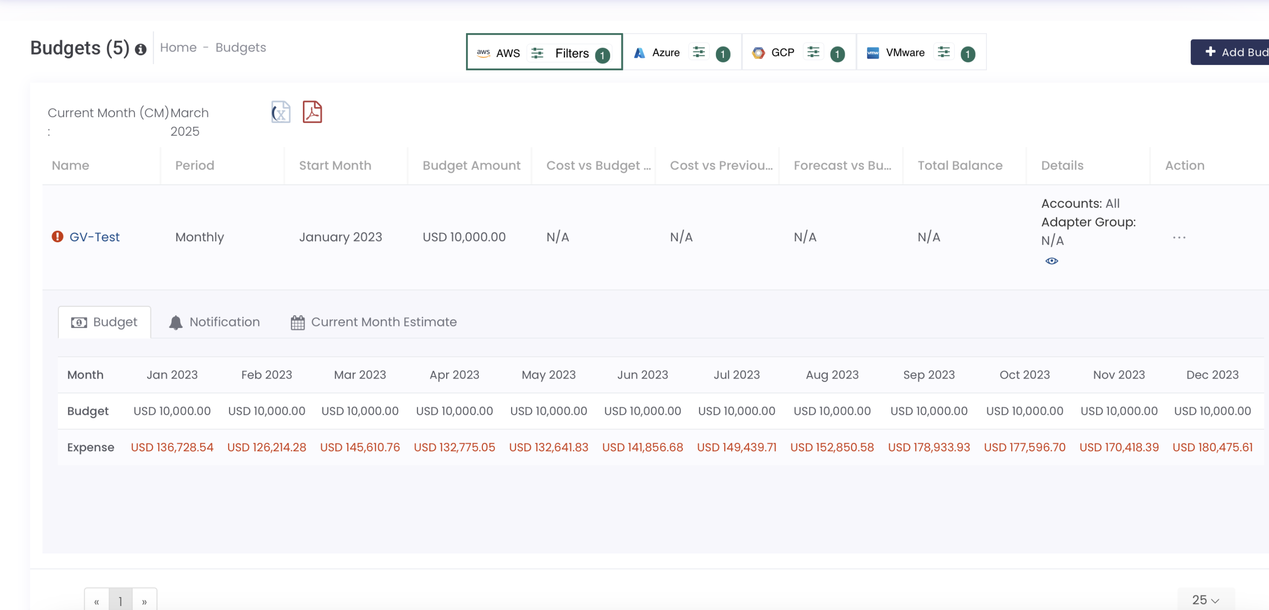Click the info icon beside Budgets title
This screenshot has height=610, width=1269.
tap(141, 50)
